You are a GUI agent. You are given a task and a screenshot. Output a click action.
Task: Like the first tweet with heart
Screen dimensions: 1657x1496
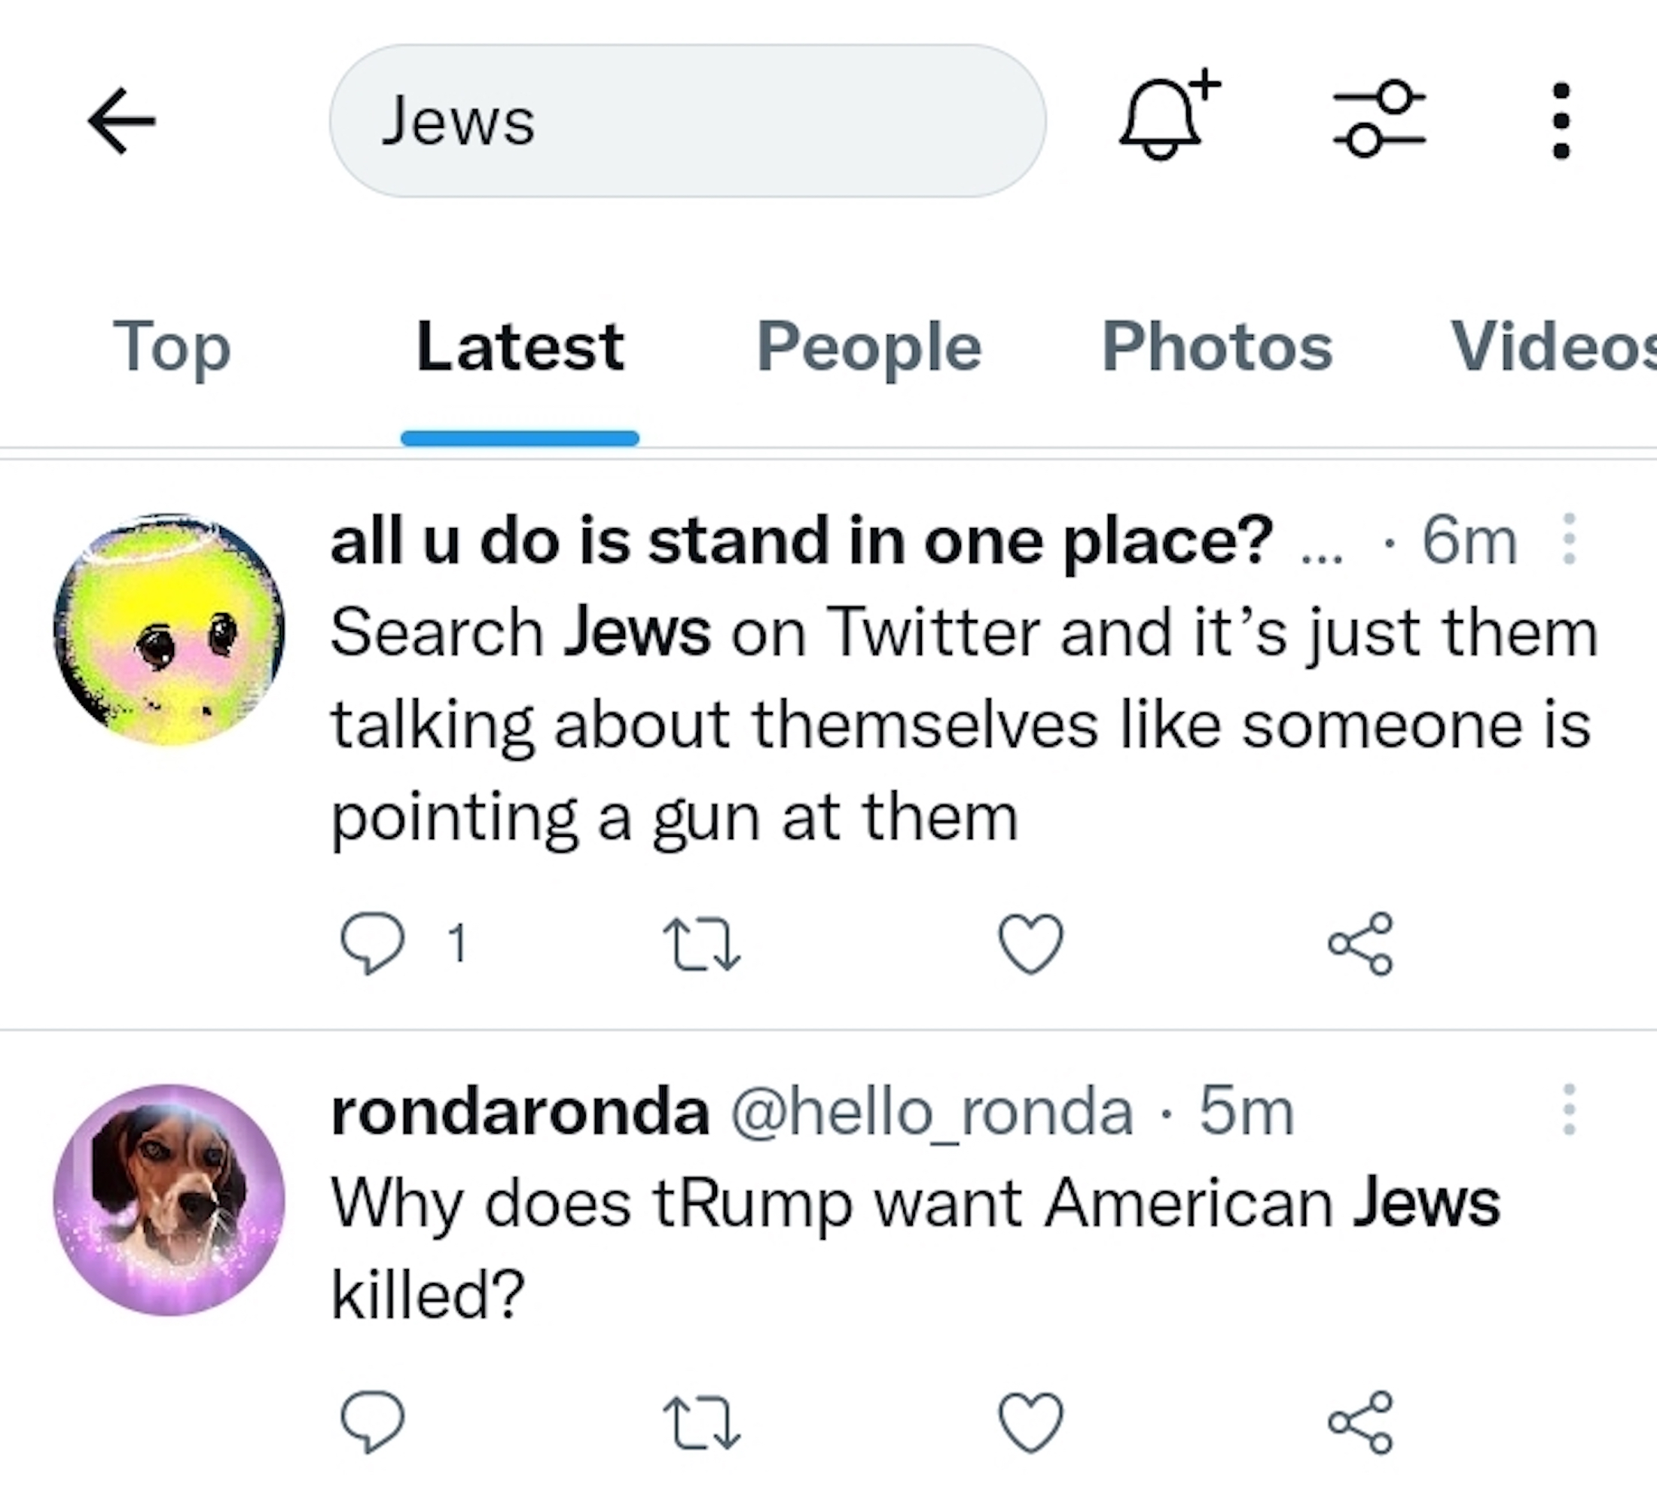(1030, 945)
